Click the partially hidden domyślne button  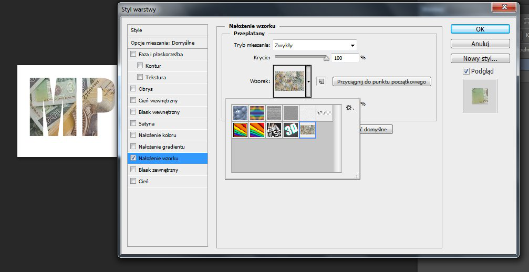click(x=376, y=129)
